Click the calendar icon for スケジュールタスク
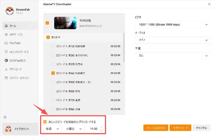The width and height of the screenshot is (215, 136). coord(6,78)
